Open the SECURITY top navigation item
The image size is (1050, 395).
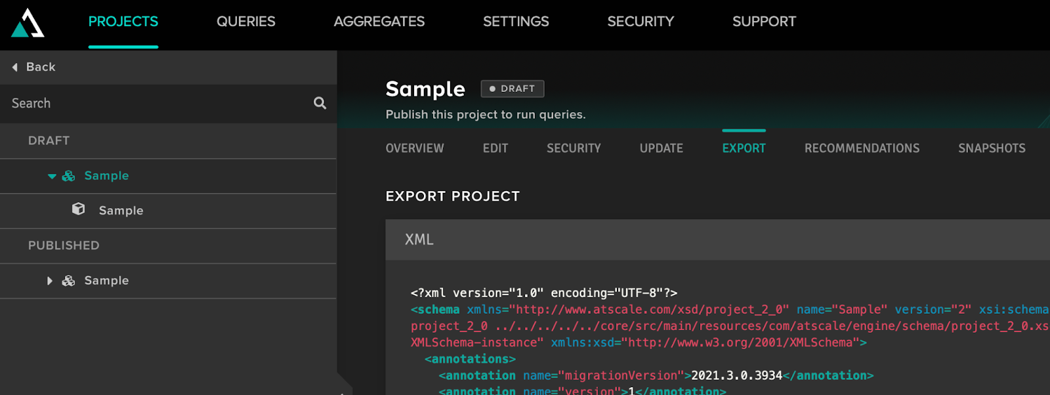(x=640, y=22)
